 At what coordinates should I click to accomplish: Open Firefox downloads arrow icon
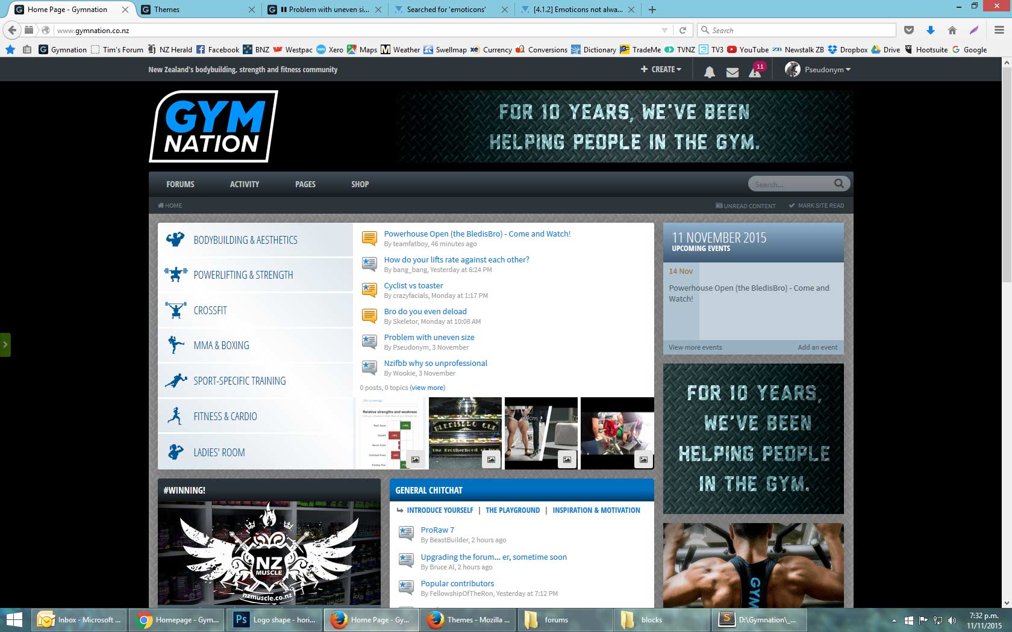coord(931,30)
